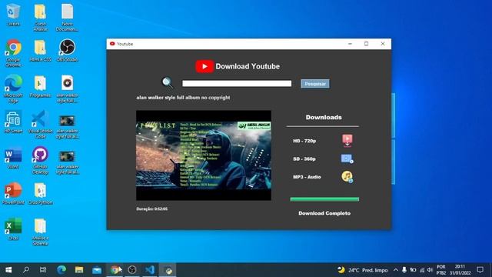Select the Crud Python folder on desktop
Screen dimensions: 492x277
point(40,194)
